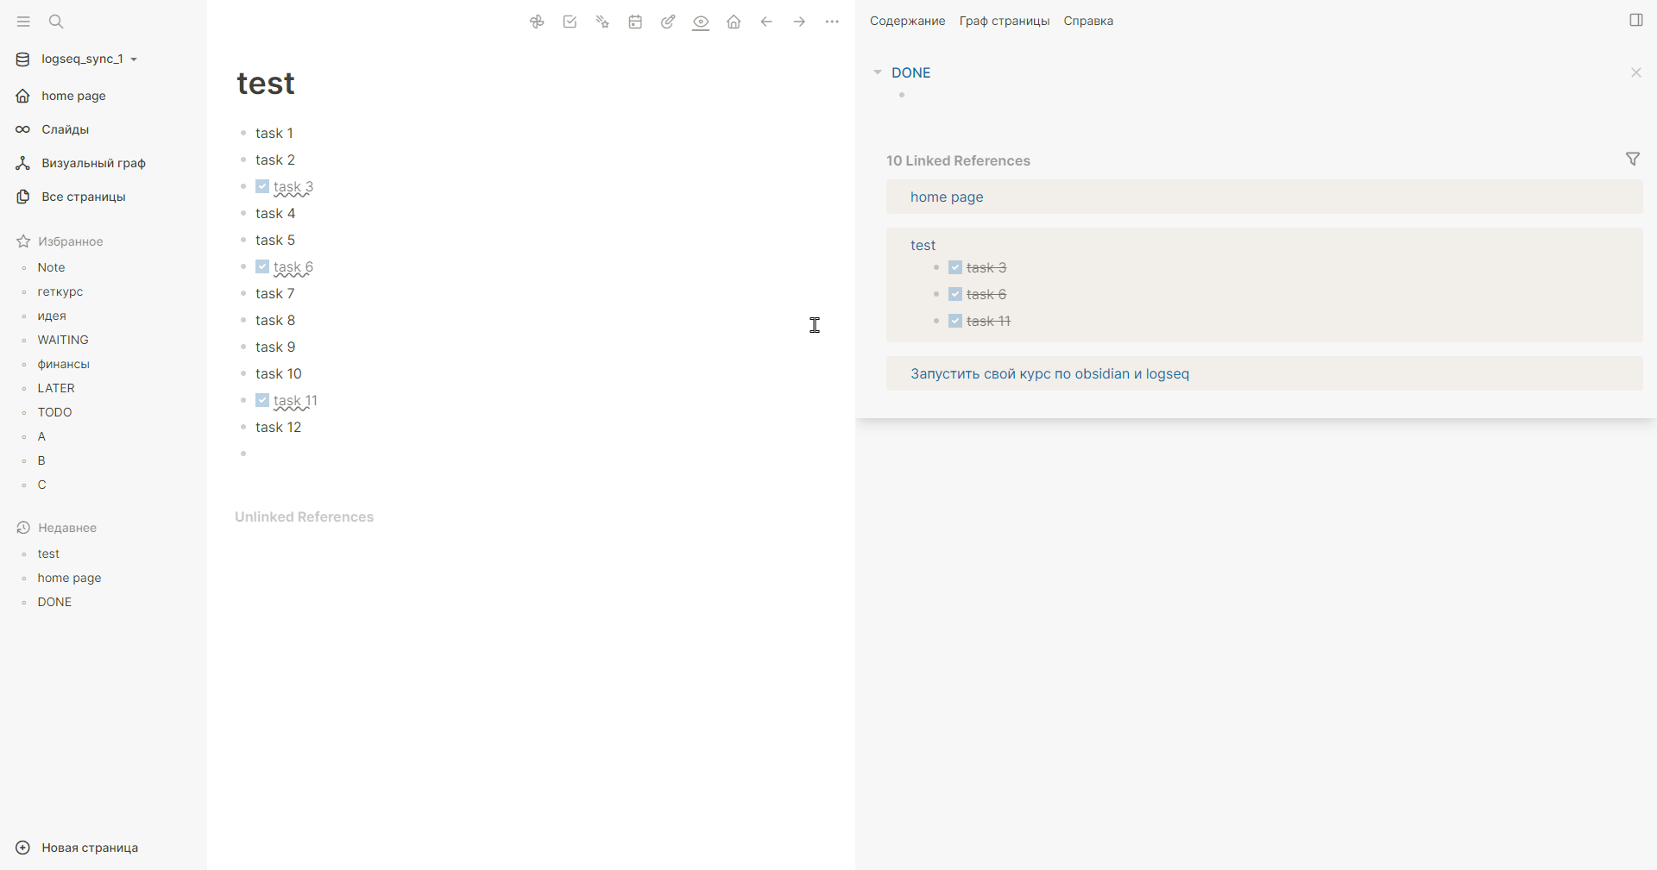Uncheck the task 6 checkbox

pos(261,266)
